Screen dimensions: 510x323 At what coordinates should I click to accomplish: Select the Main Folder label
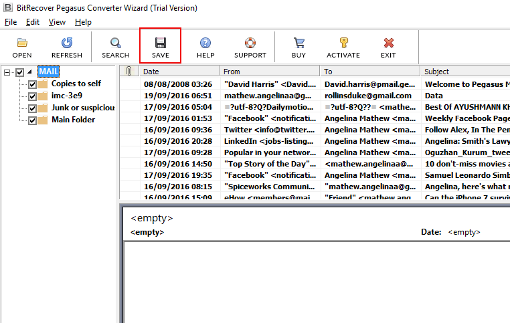(73, 120)
